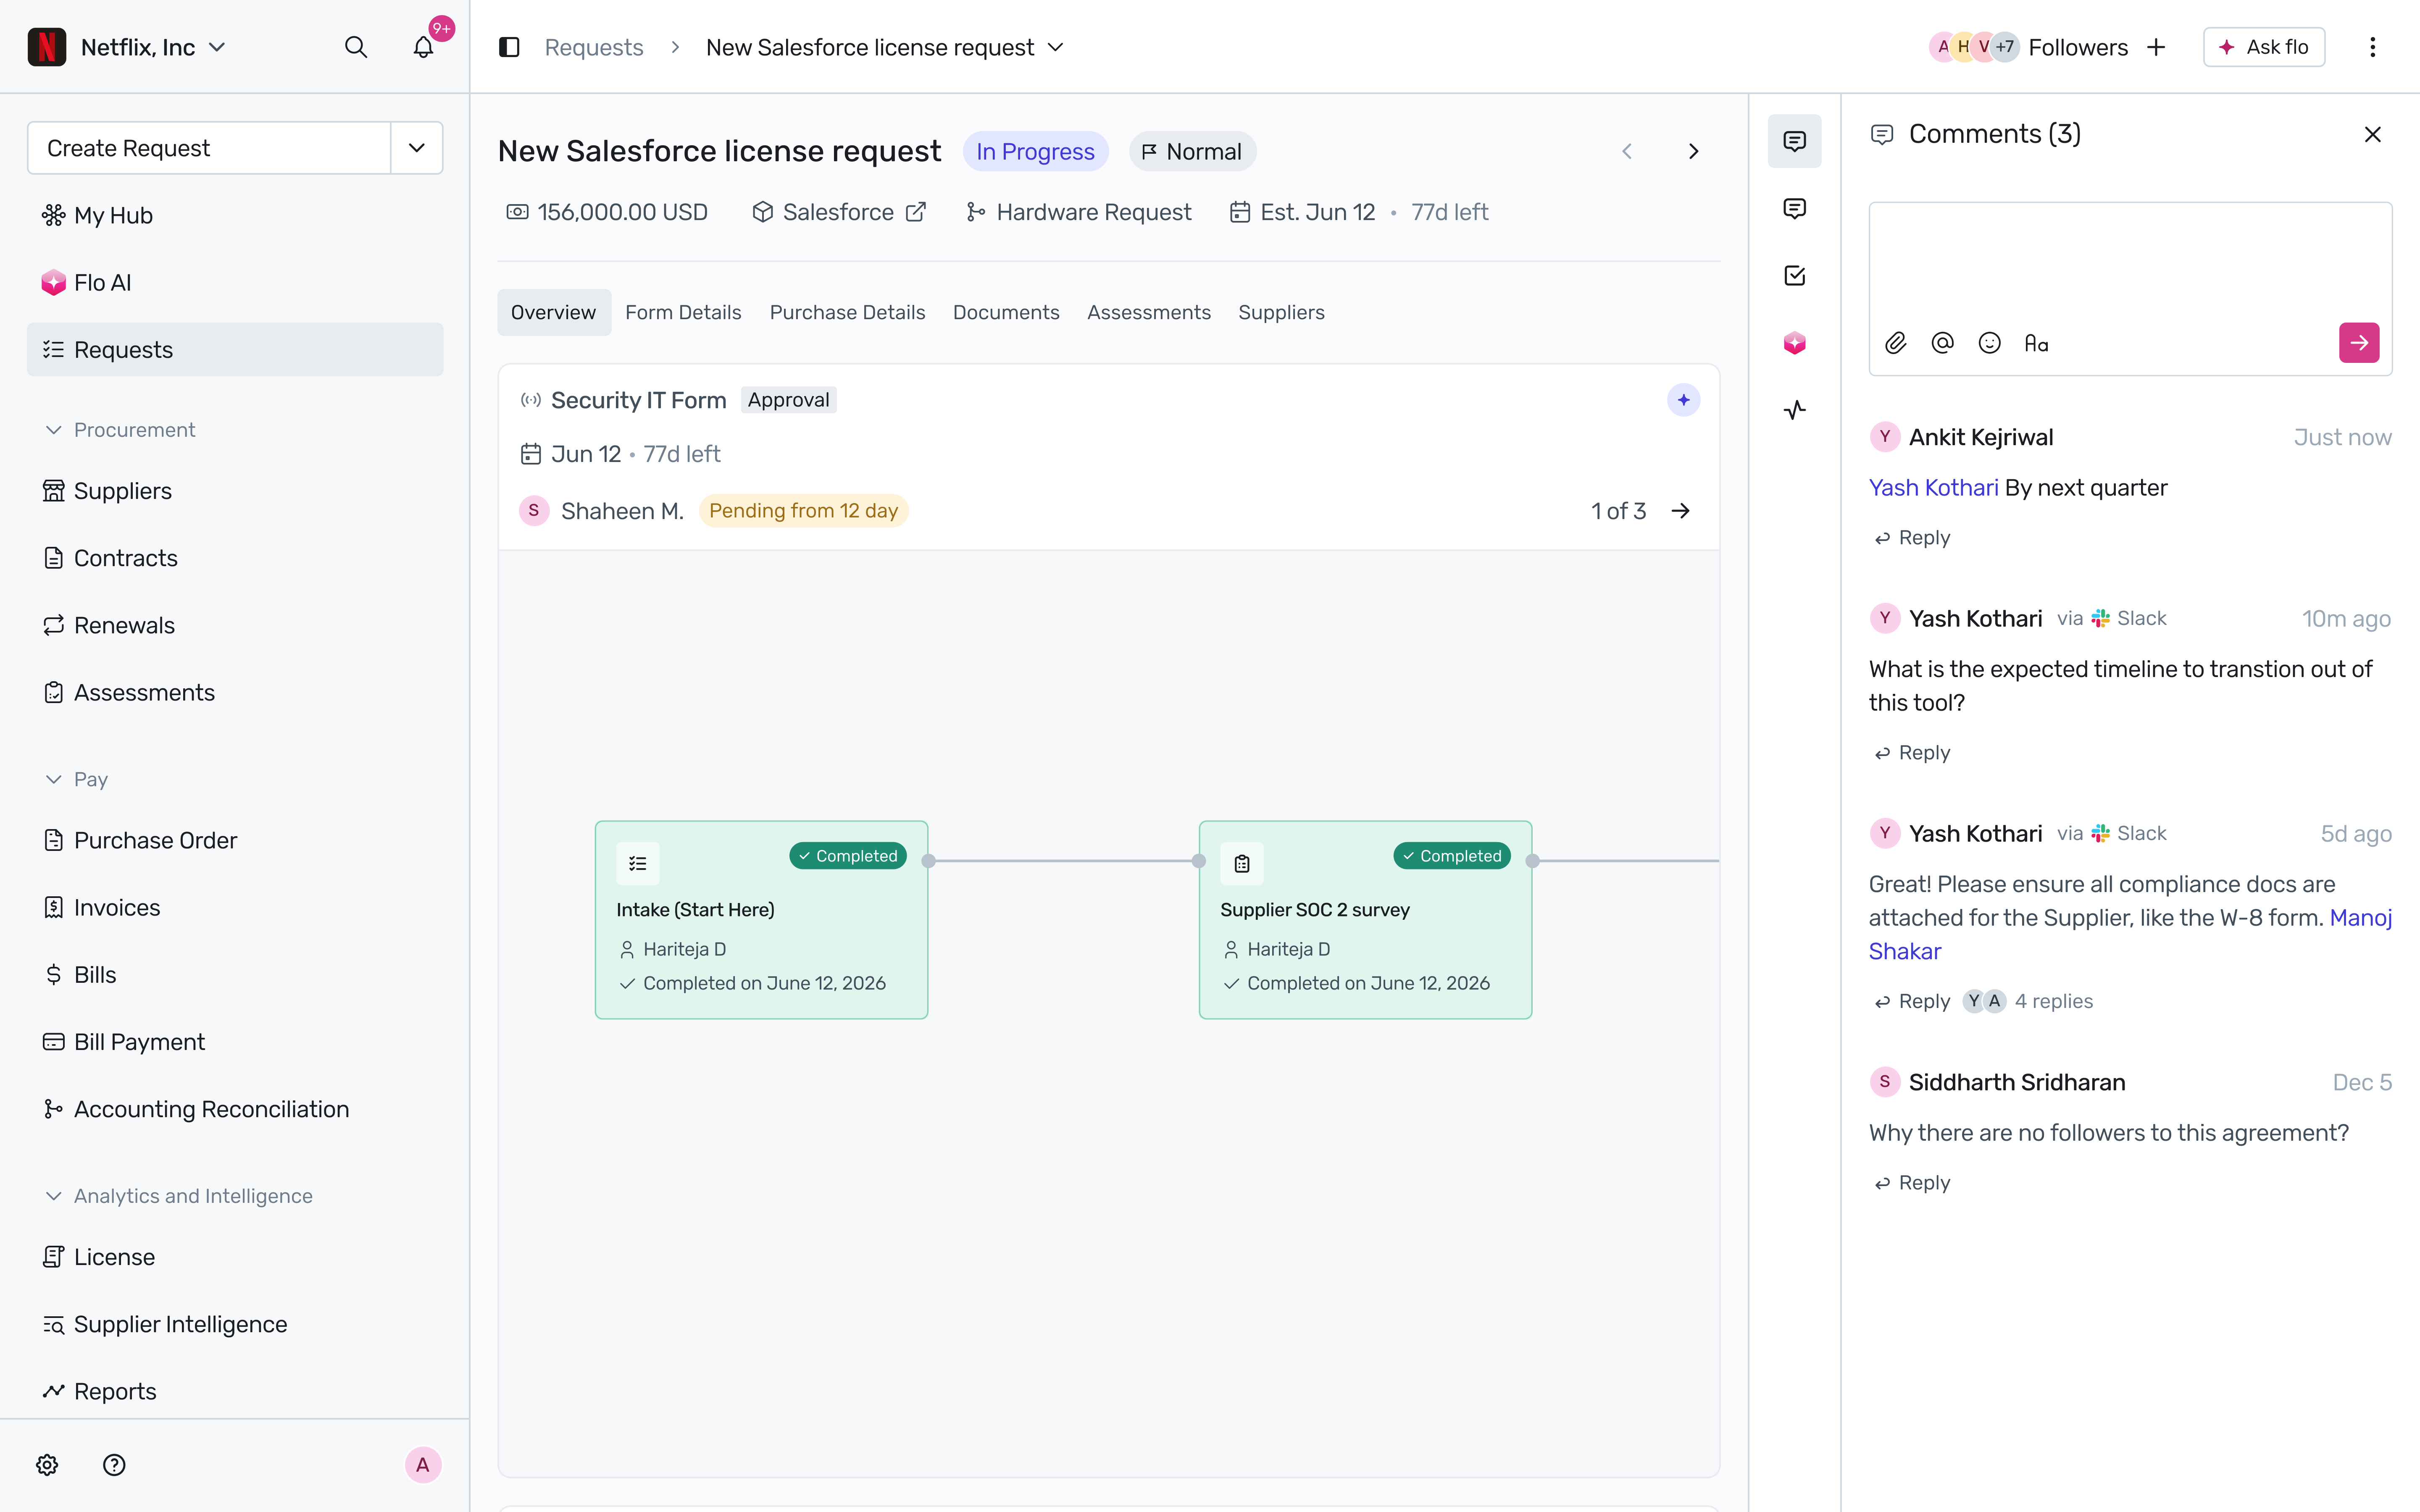Open Create Request dropdown arrow

click(x=417, y=148)
